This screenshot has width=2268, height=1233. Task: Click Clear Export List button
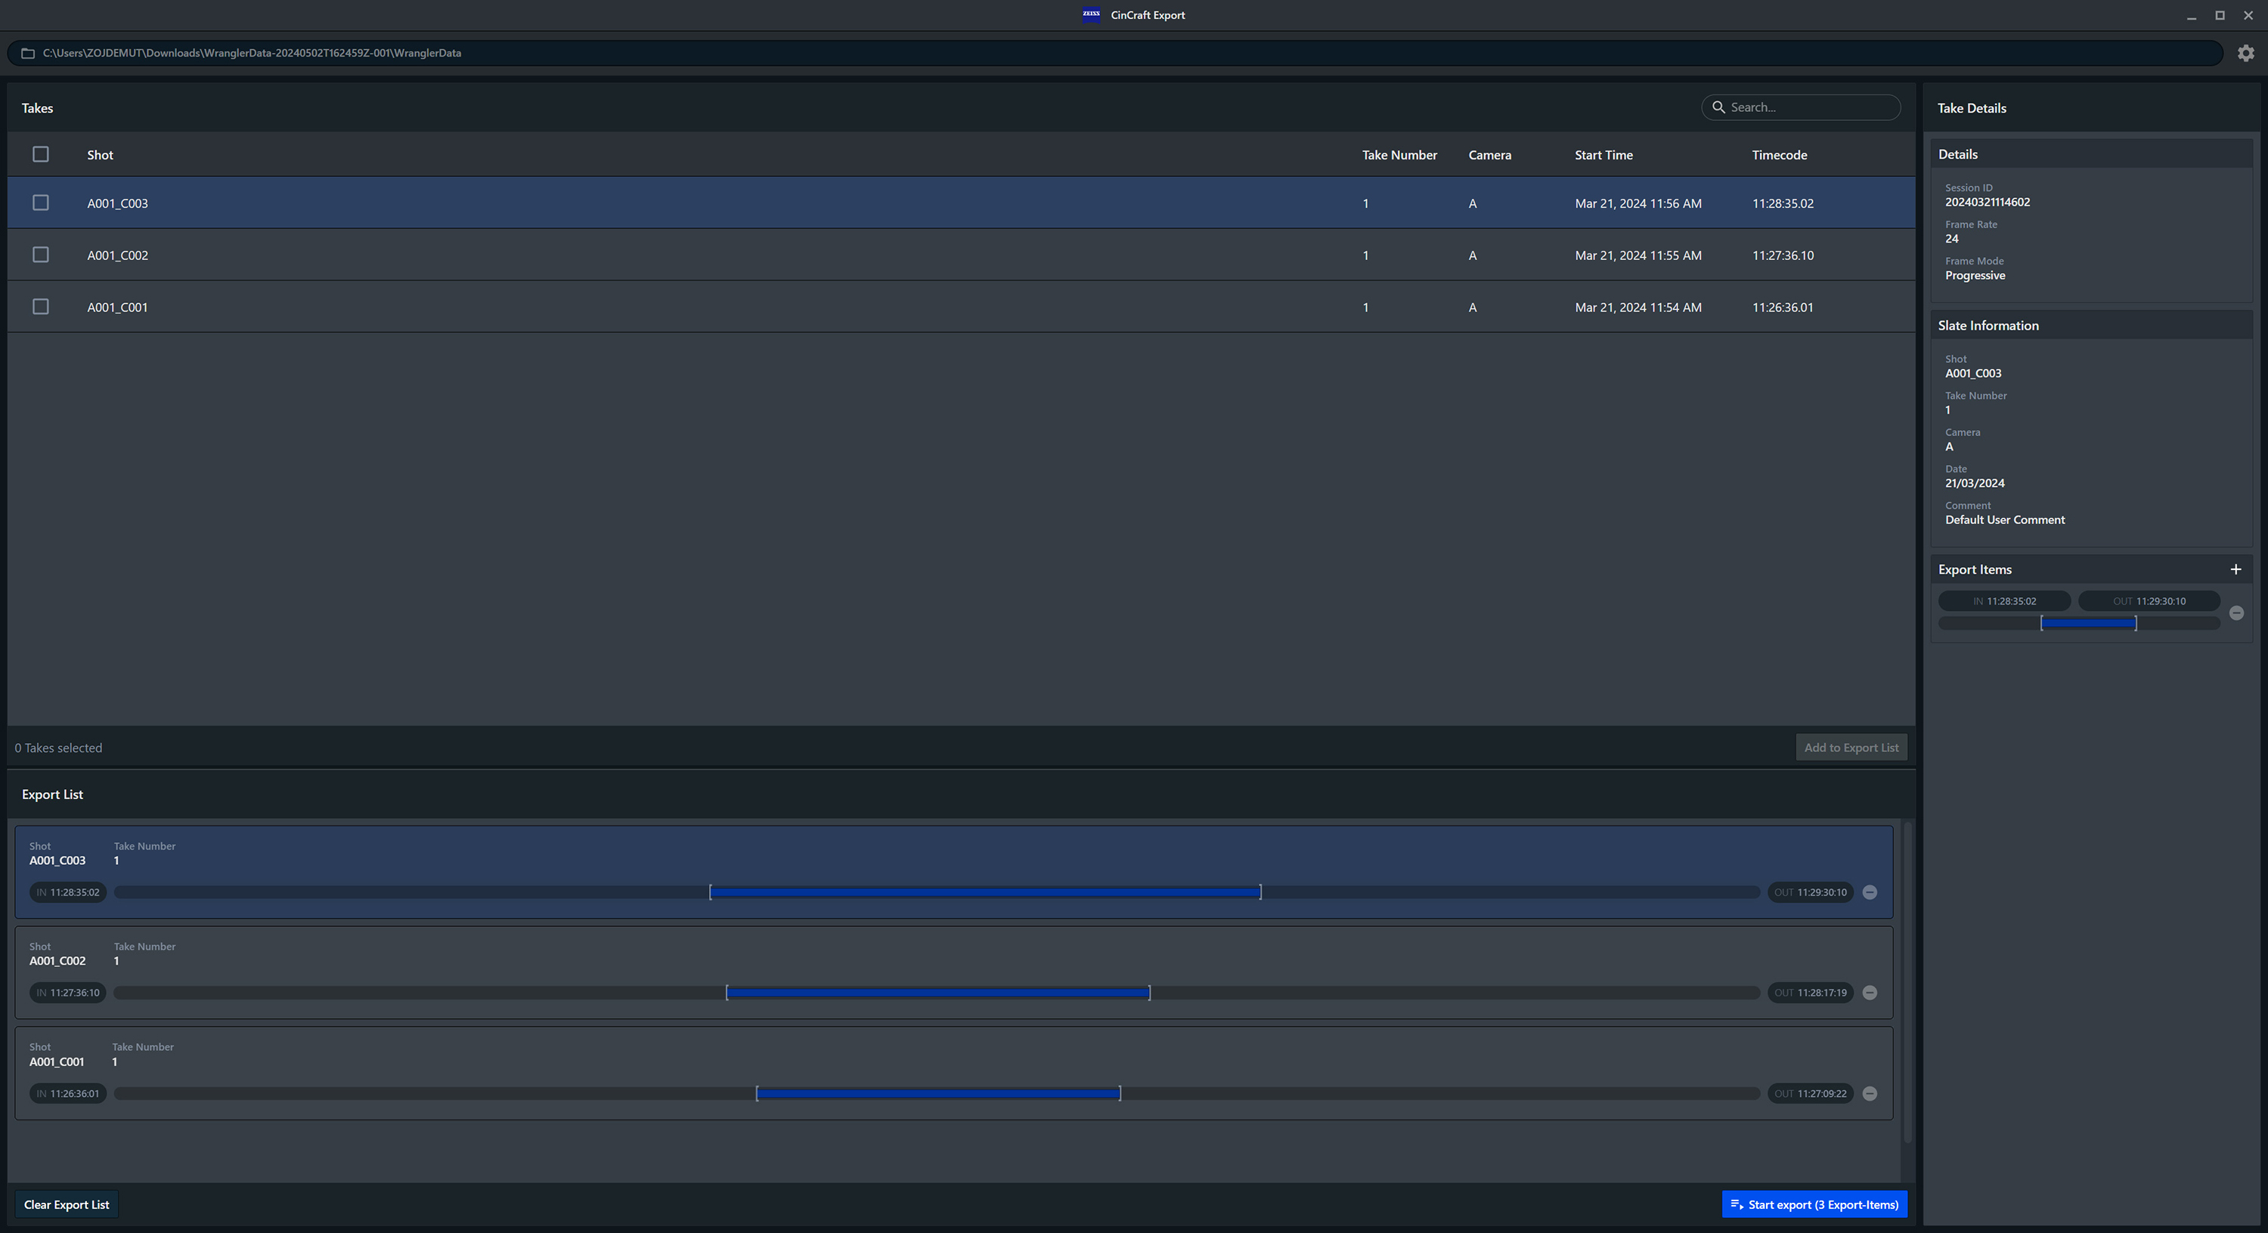(x=67, y=1204)
